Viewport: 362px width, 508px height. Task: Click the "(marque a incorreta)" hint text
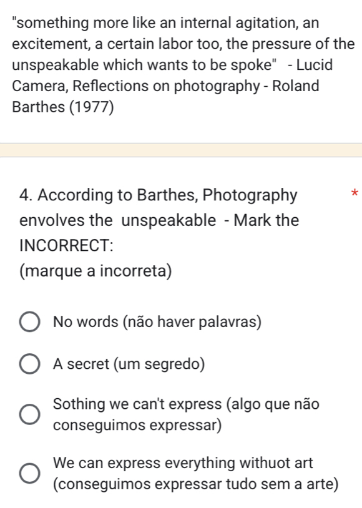[x=96, y=271]
